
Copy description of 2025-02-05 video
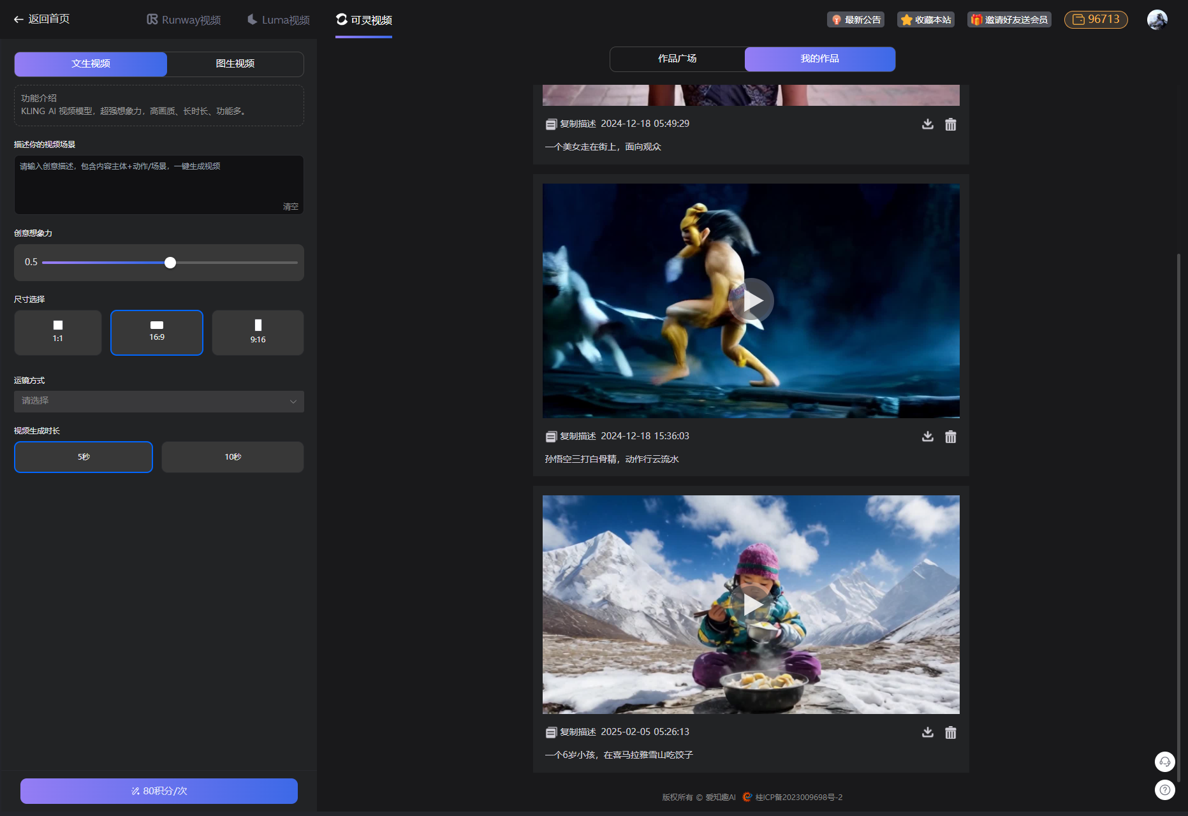point(571,732)
